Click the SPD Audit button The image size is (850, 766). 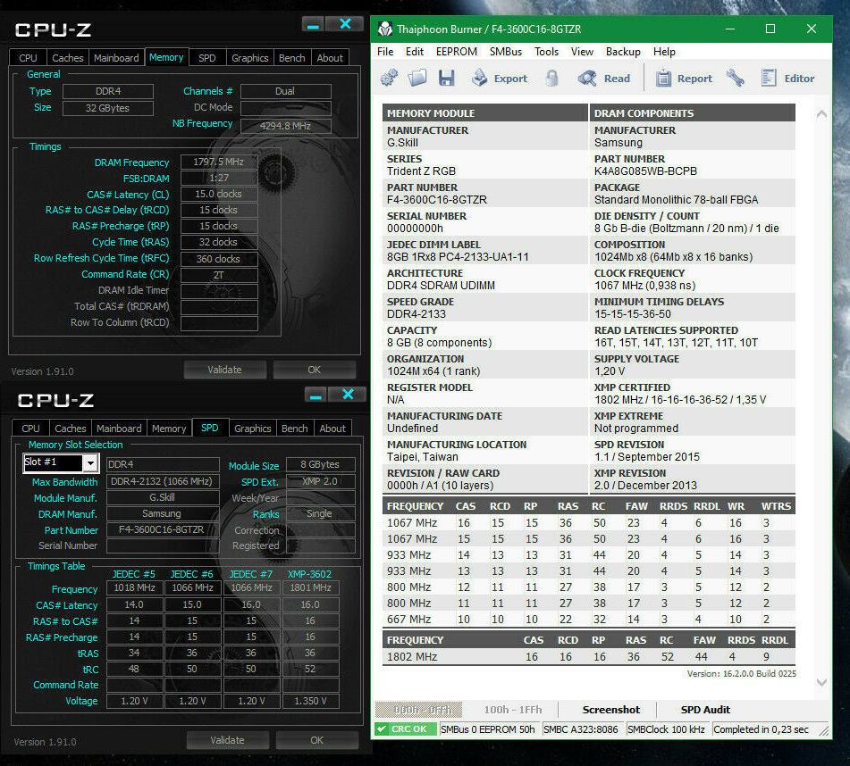tap(705, 709)
